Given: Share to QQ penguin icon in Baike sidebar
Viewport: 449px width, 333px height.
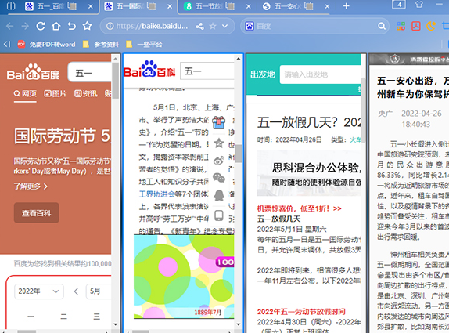Looking at the screenshot, I should coord(219,195).
